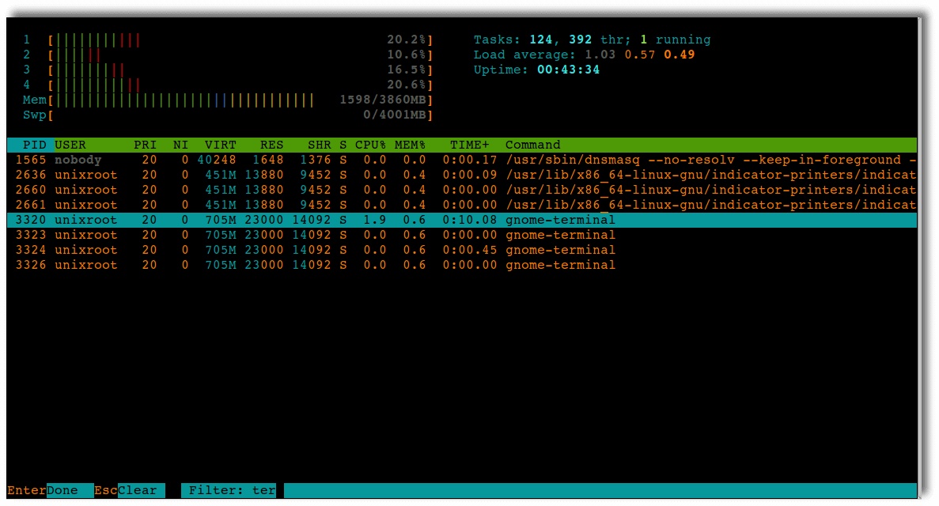Screen dimensions: 939x506
Task: Click CPU 4 usage meter bar
Action: 240,85
